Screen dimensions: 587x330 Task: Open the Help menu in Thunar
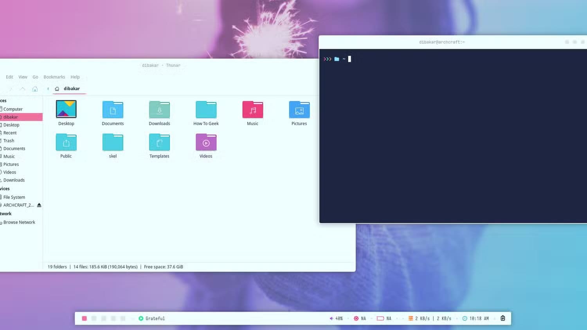[x=75, y=77]
